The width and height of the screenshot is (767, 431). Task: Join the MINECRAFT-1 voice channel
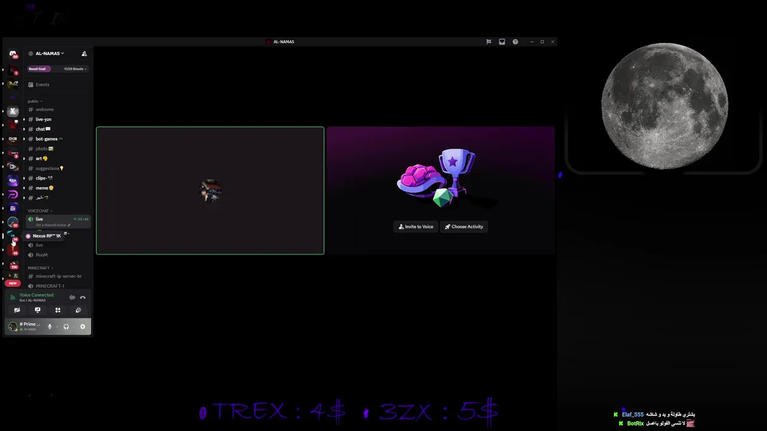tap(59, 286)
